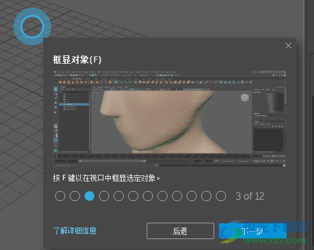This screenshot has width=314, height=250.
Task: Click the 下一步 button
Action: point(253,231)
